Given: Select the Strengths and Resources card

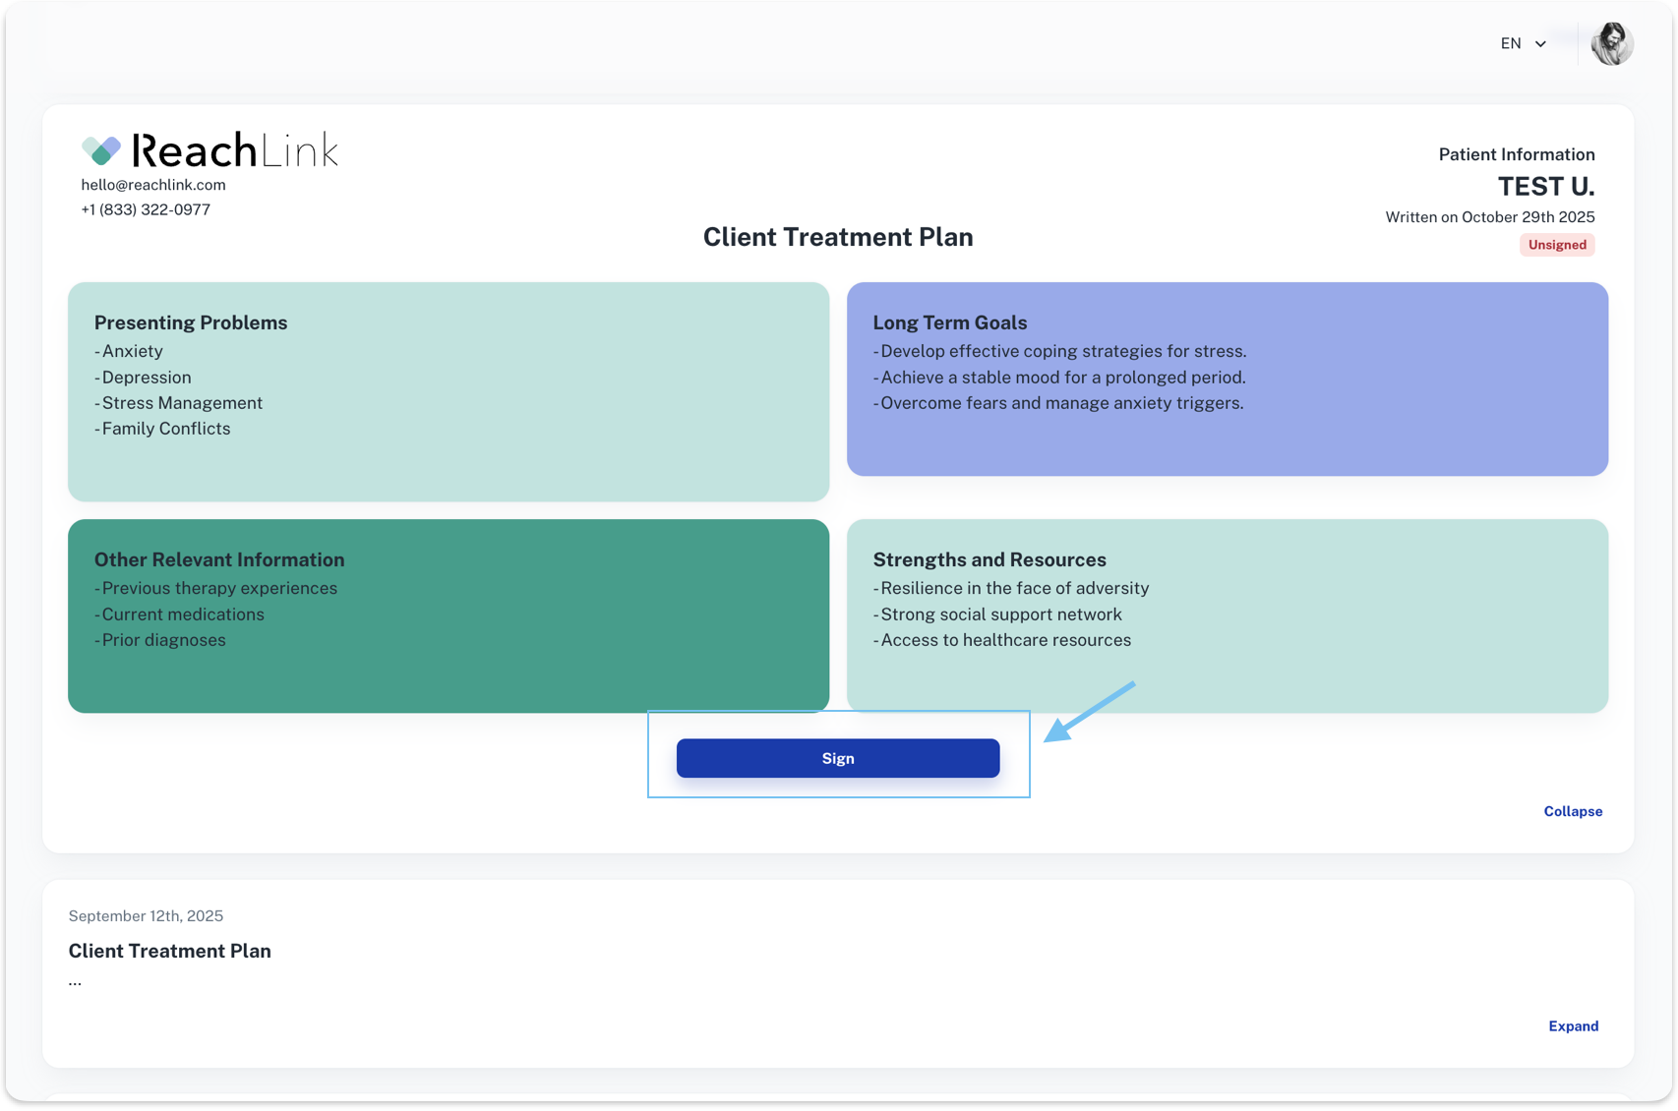Looking at the screenshot, I should pyautogui.click(x=1227, y=615).
